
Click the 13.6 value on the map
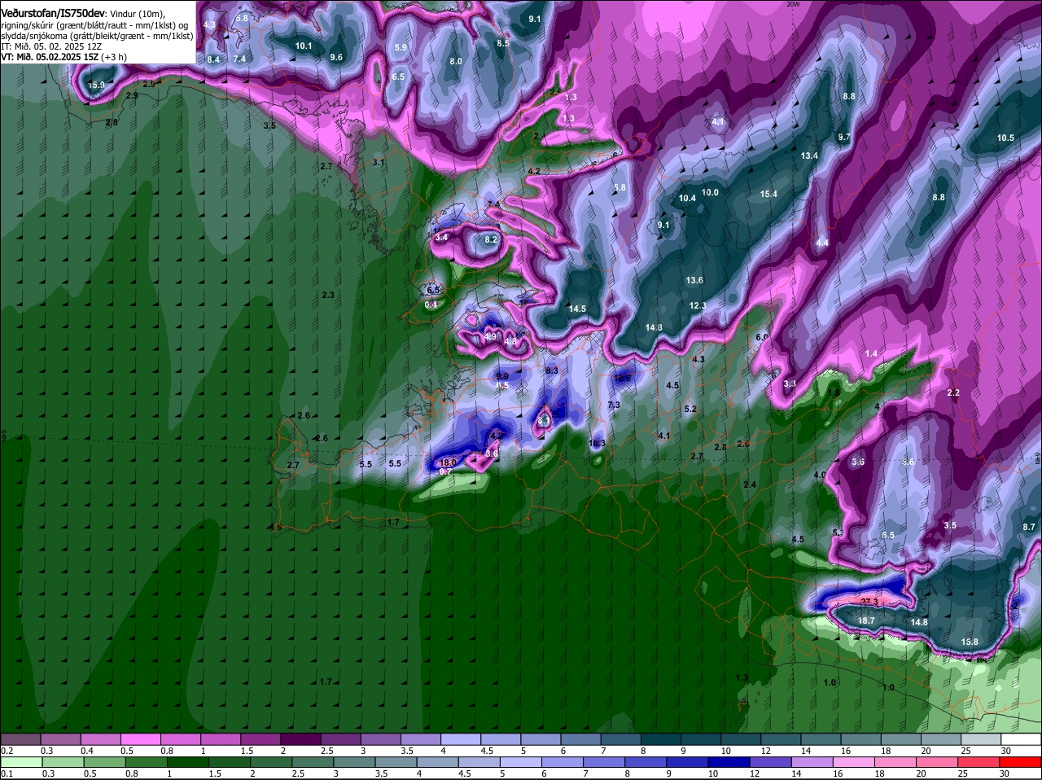(694, 280)
